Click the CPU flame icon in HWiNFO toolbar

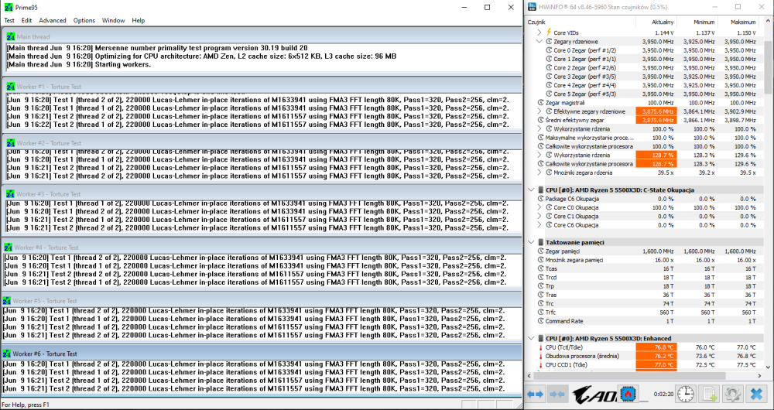[628, 395]
